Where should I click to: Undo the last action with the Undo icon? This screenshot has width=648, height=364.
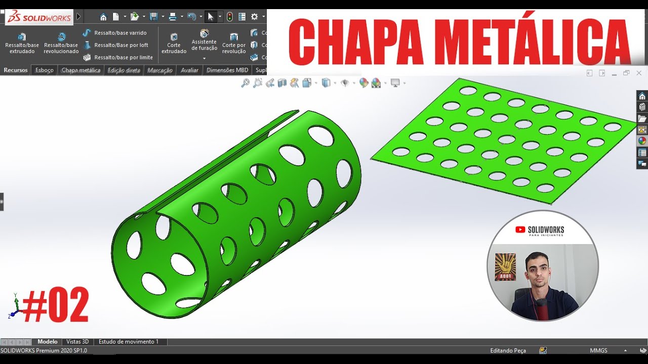(x=191, y=17)
